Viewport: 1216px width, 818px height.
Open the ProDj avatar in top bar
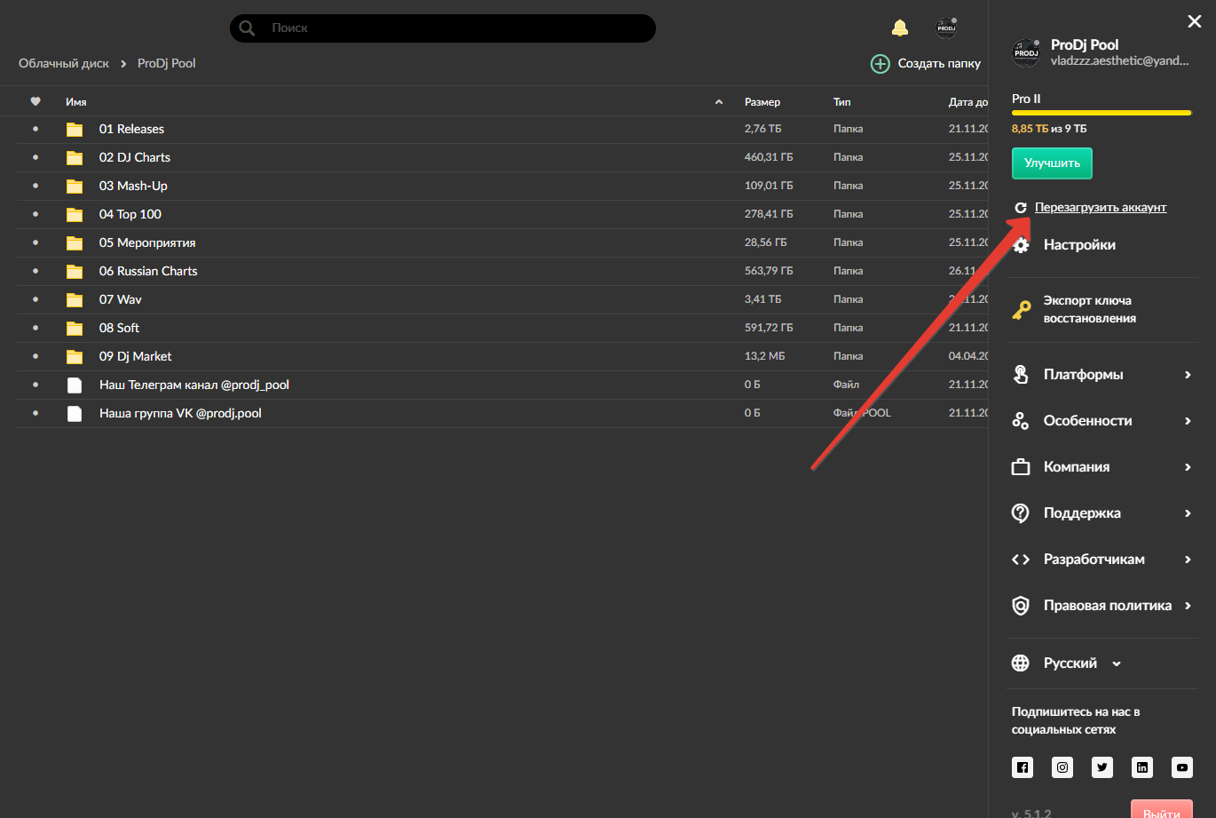coord(946,28)
